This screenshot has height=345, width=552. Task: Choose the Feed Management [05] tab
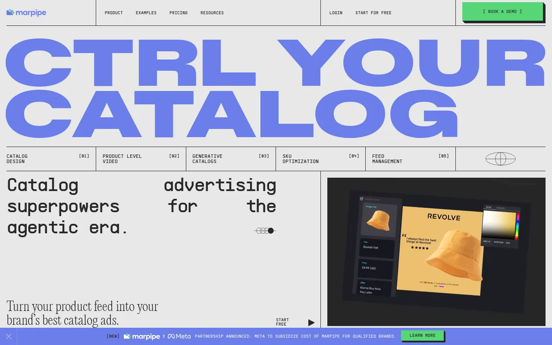[411, 159]
